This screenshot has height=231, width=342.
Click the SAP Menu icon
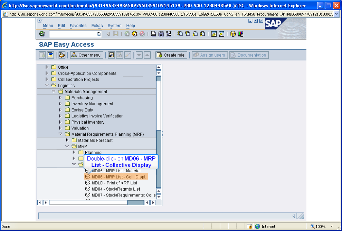tap(50, 55)
